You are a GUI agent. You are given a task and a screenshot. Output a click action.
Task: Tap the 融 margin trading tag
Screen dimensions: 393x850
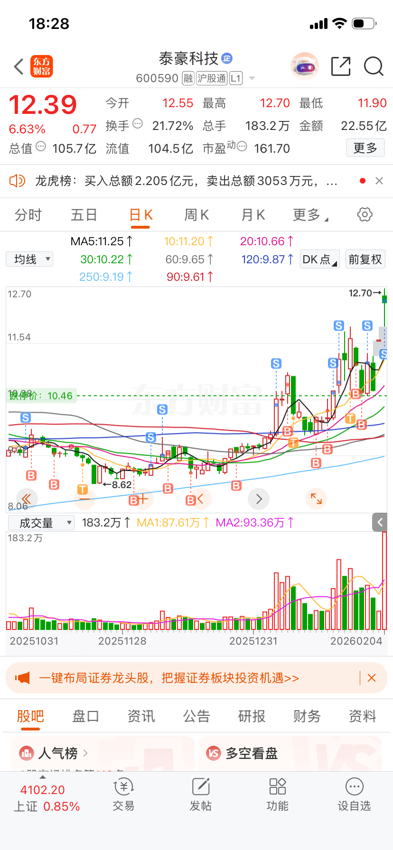pyautogui.click(x=188, y=78)
